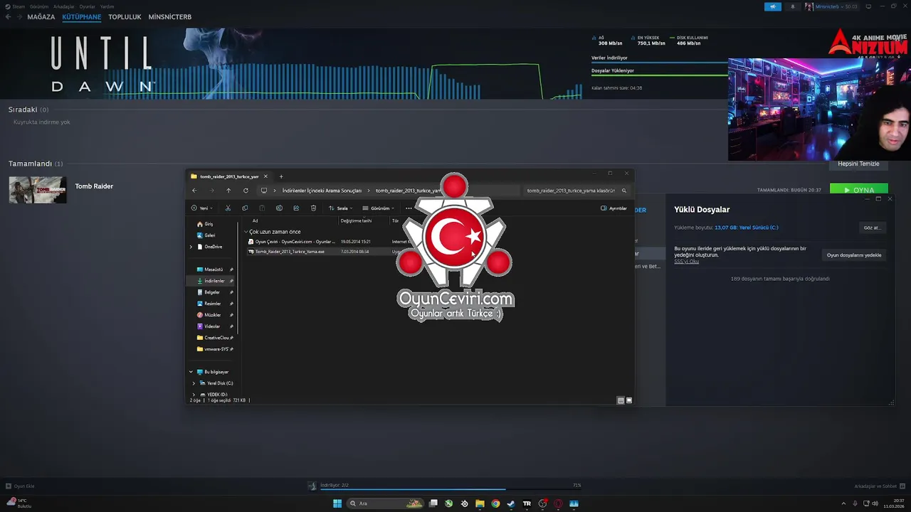
Task: Collapse the 'Bu bilgisayar' tree node
Action: click(x=191, y=372)
